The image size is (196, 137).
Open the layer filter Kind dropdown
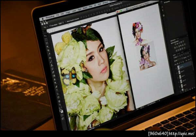point(176,58)
